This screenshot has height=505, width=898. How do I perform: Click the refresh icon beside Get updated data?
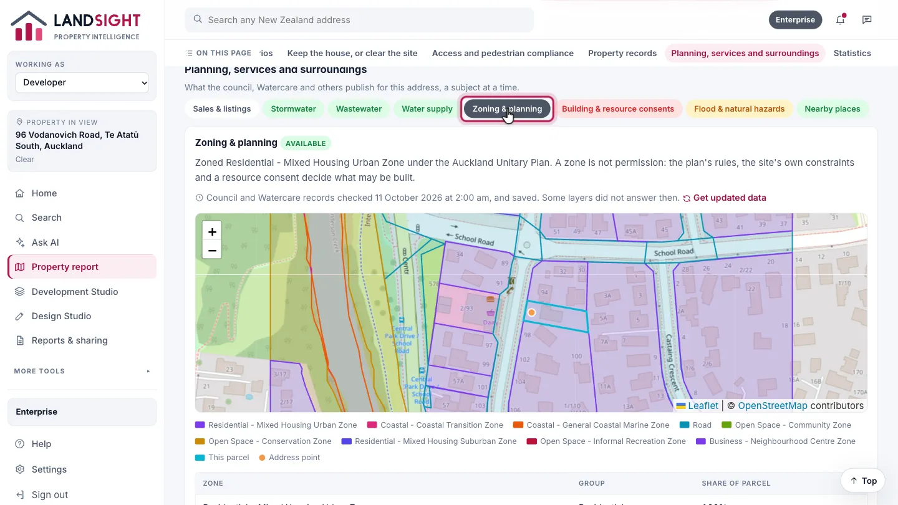[x=687, y=198]
